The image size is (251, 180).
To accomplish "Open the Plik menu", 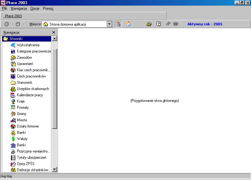I will click(x=4, y=8).
